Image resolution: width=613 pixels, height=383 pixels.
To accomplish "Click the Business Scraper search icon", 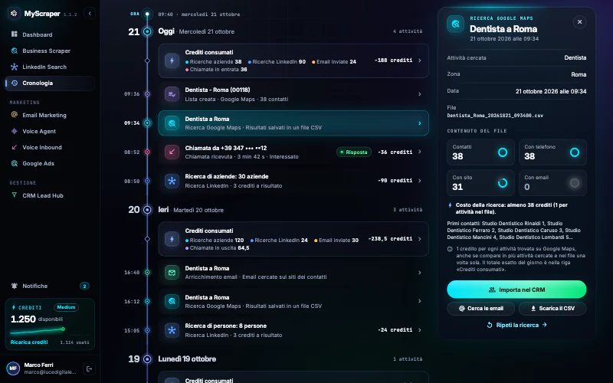I will point(15,51).
